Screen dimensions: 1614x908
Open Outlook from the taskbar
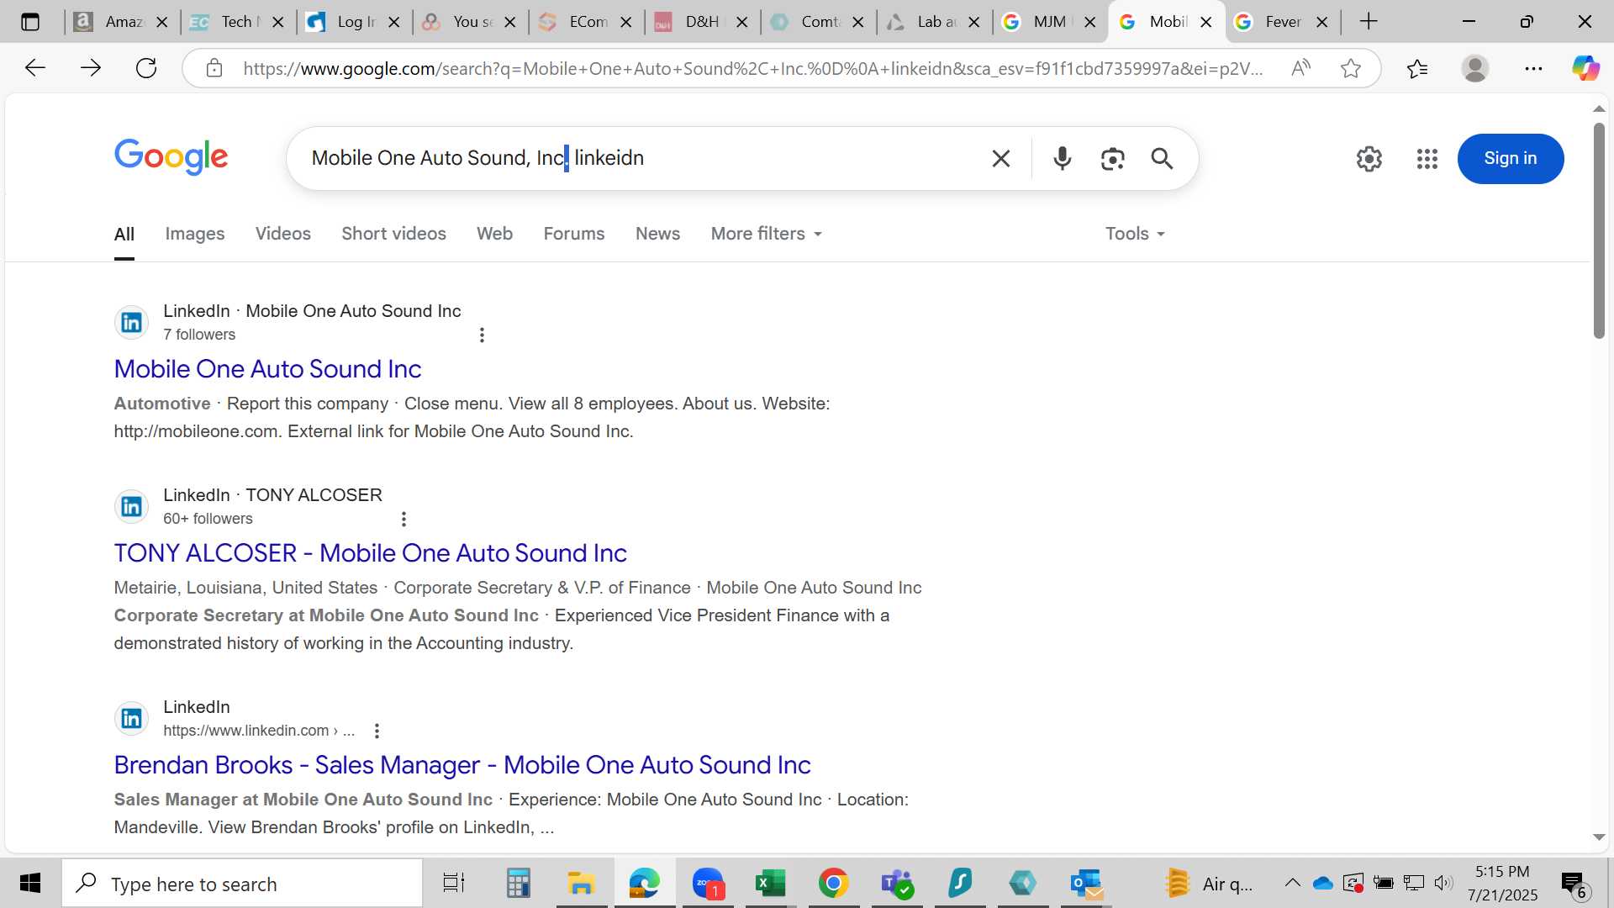(1086, 883)
